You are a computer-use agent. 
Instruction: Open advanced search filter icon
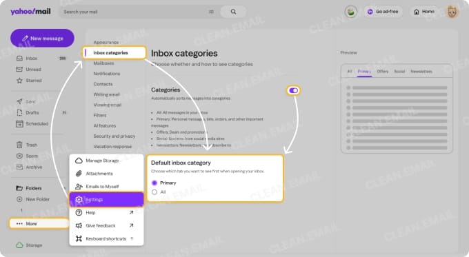[211, 12]
